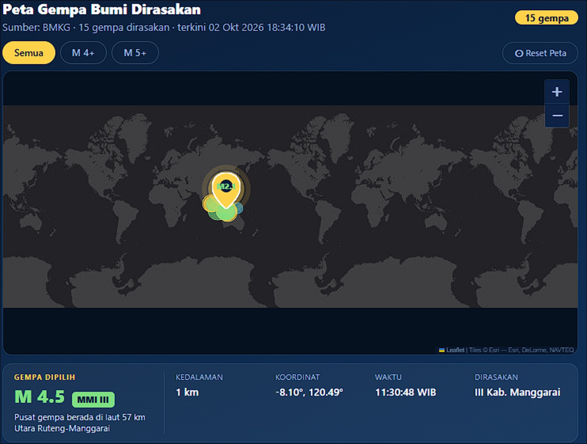Click the "KEDALAMAN" label
The width and height of the screenshot is (587, 444).
199,377
